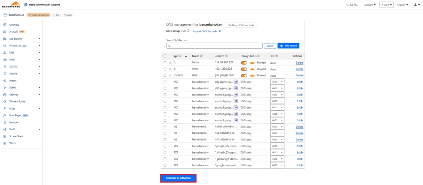Click info icon next to Proxy status
Image resolution: width=423 pixels, height=185 pixels.
point(258,56)
